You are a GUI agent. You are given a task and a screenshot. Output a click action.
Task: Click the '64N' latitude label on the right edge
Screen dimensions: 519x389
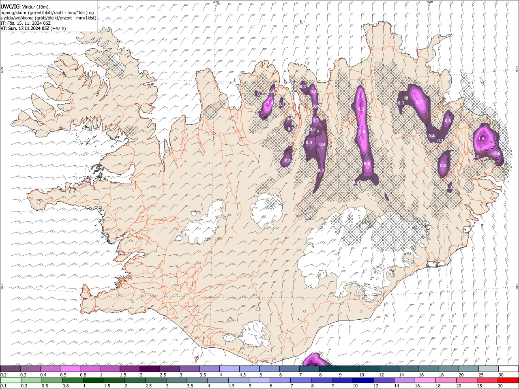tap(517, 286)
